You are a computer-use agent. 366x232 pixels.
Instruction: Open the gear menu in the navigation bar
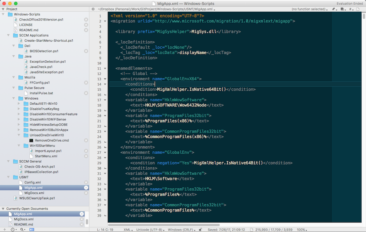click(93, 9)
